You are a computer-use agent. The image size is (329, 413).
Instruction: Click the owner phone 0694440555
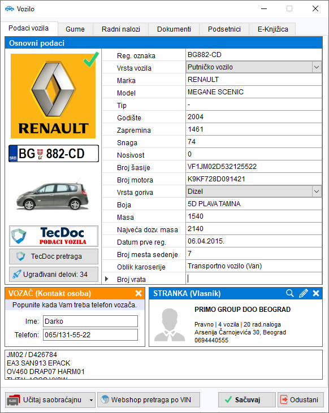[211, 340]
